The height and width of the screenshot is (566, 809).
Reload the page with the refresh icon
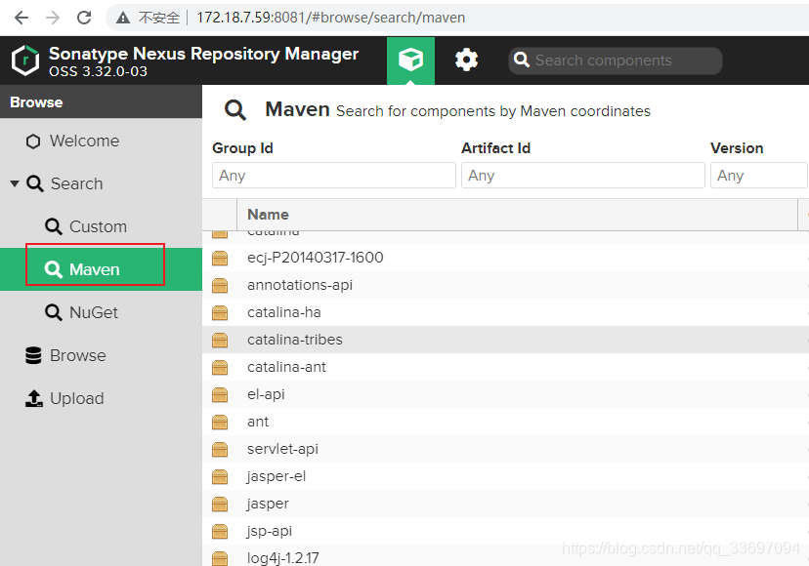(x=84, y=18)
